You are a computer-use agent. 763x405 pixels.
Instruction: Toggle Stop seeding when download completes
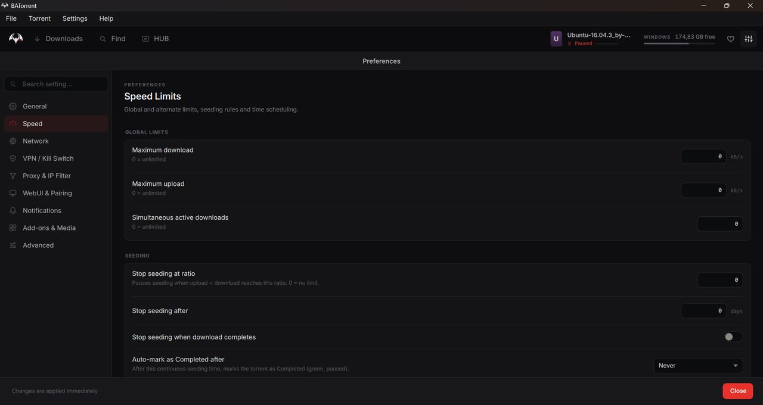733,337
